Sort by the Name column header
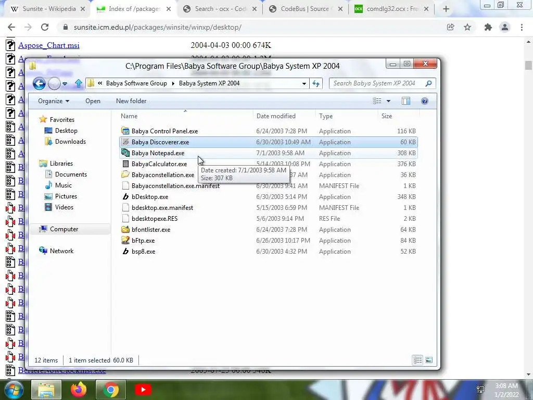The image size is (533, 400). tap(185, 116)
